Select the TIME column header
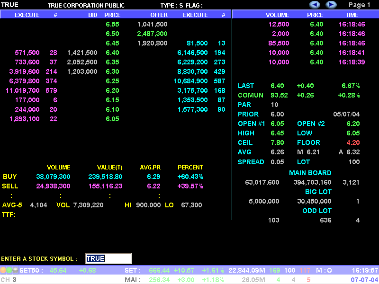The image size is (379, 284). 352,15
